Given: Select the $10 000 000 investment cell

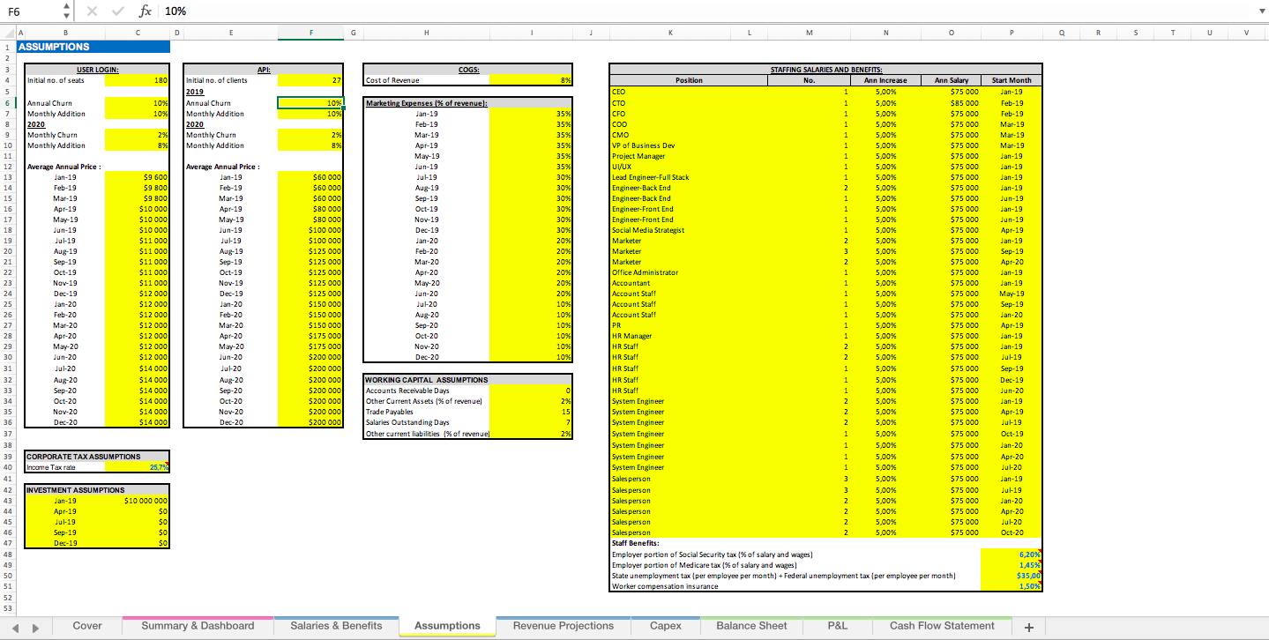Looking at the screenshot, I should point(137,501).
